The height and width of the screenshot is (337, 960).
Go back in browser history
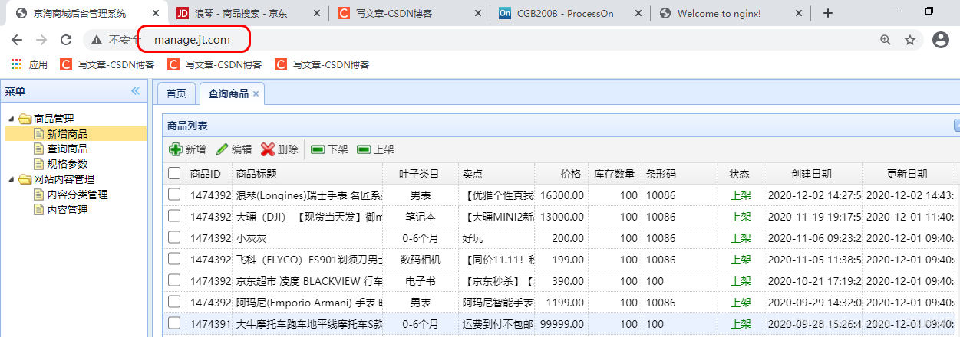pos(17,40)
